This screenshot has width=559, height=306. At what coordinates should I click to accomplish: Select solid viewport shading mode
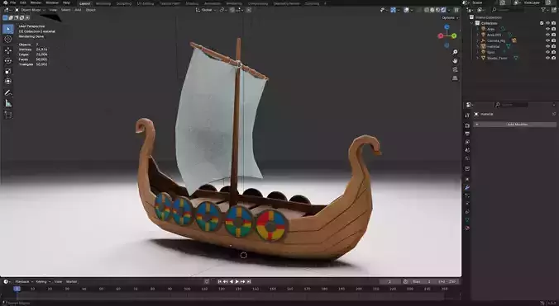[432, 10]
